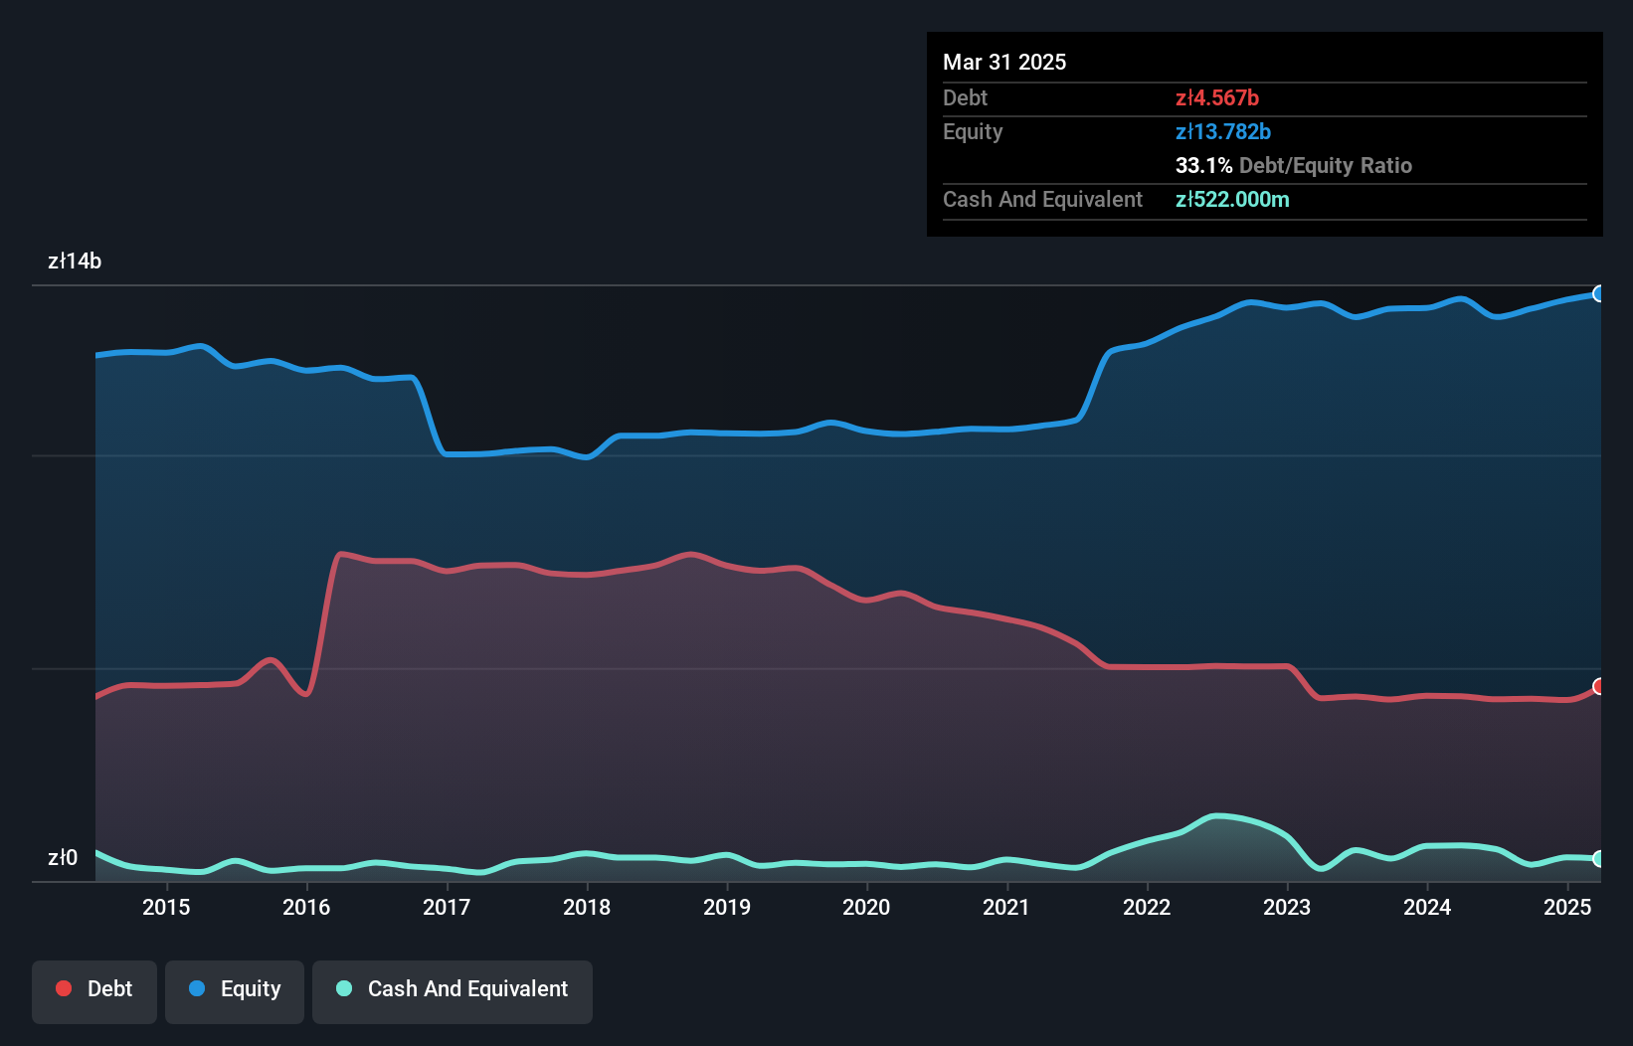Select the Equity line endpoint marker

(1598, 293)
